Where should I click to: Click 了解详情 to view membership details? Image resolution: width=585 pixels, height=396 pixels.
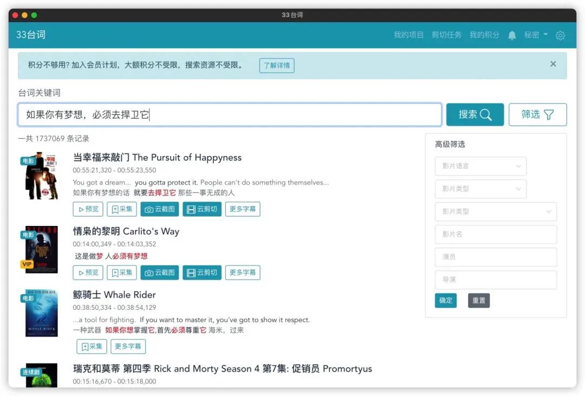pyautogui.click(x=276, y=65)
